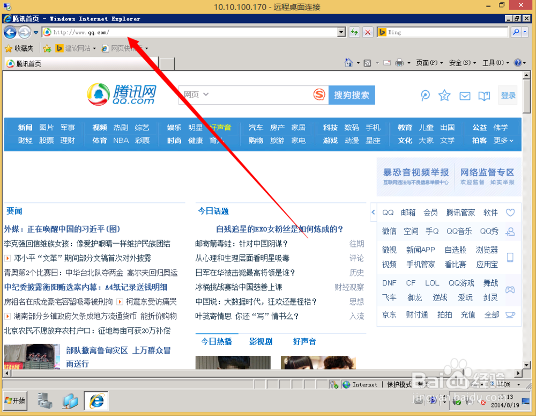Open the address bar URL dropdown

click(341, 32)
